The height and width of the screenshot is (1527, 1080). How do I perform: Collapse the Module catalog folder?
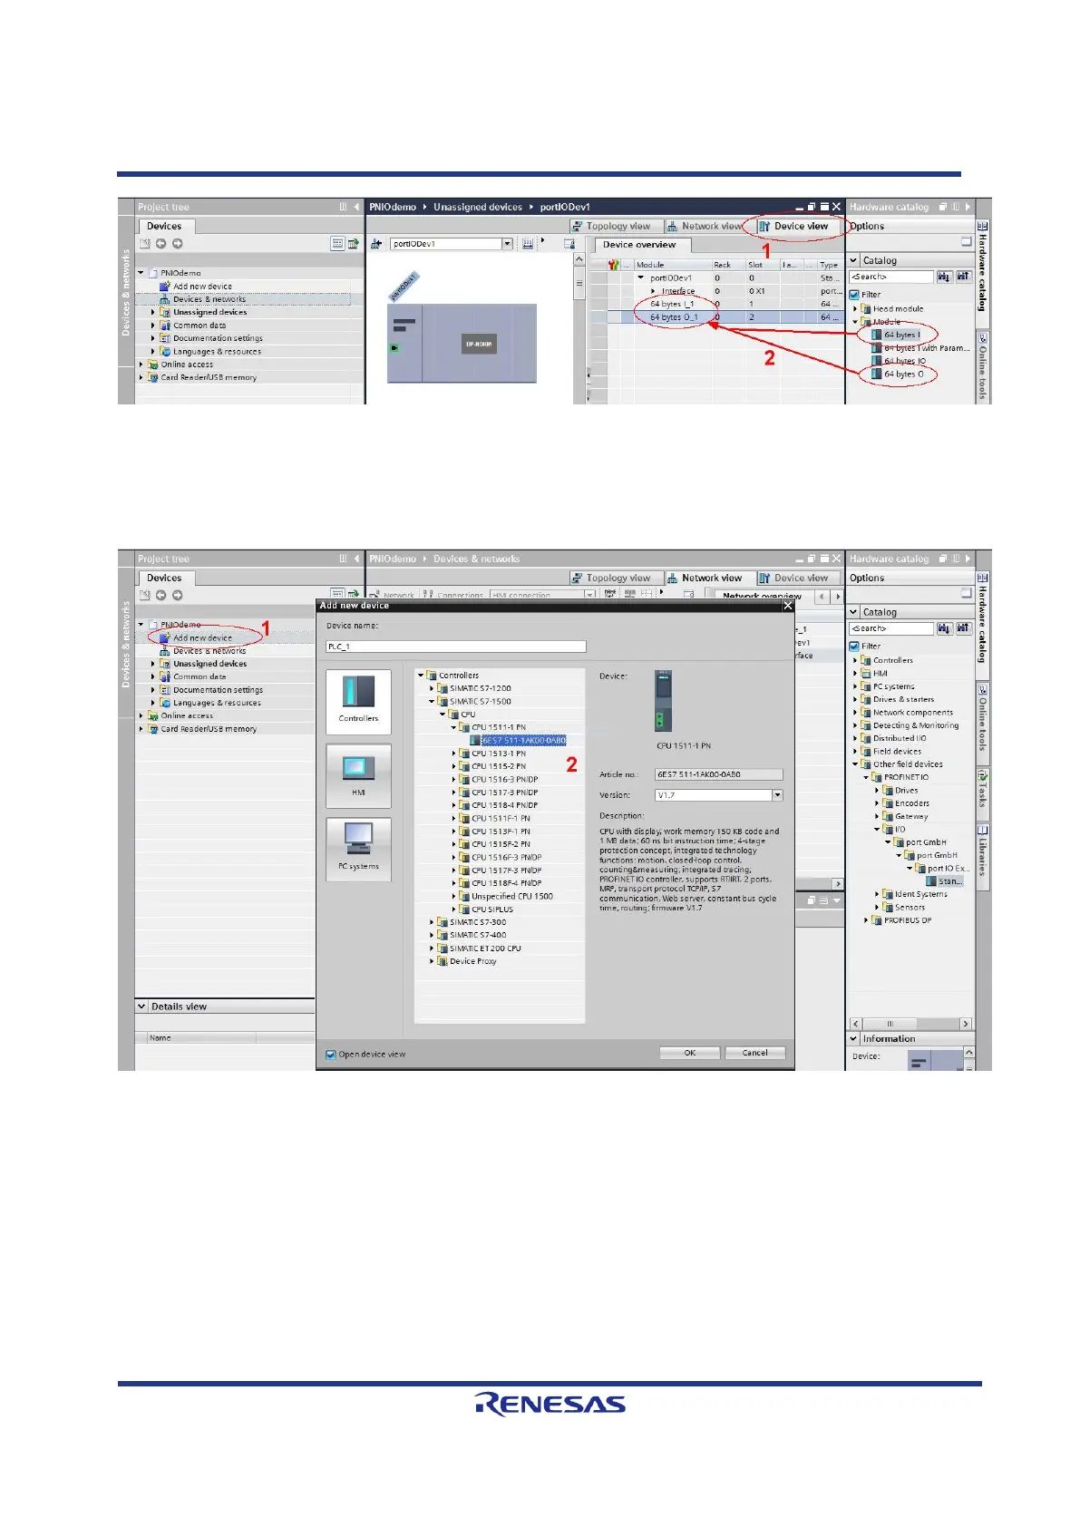tap(855, 321)
